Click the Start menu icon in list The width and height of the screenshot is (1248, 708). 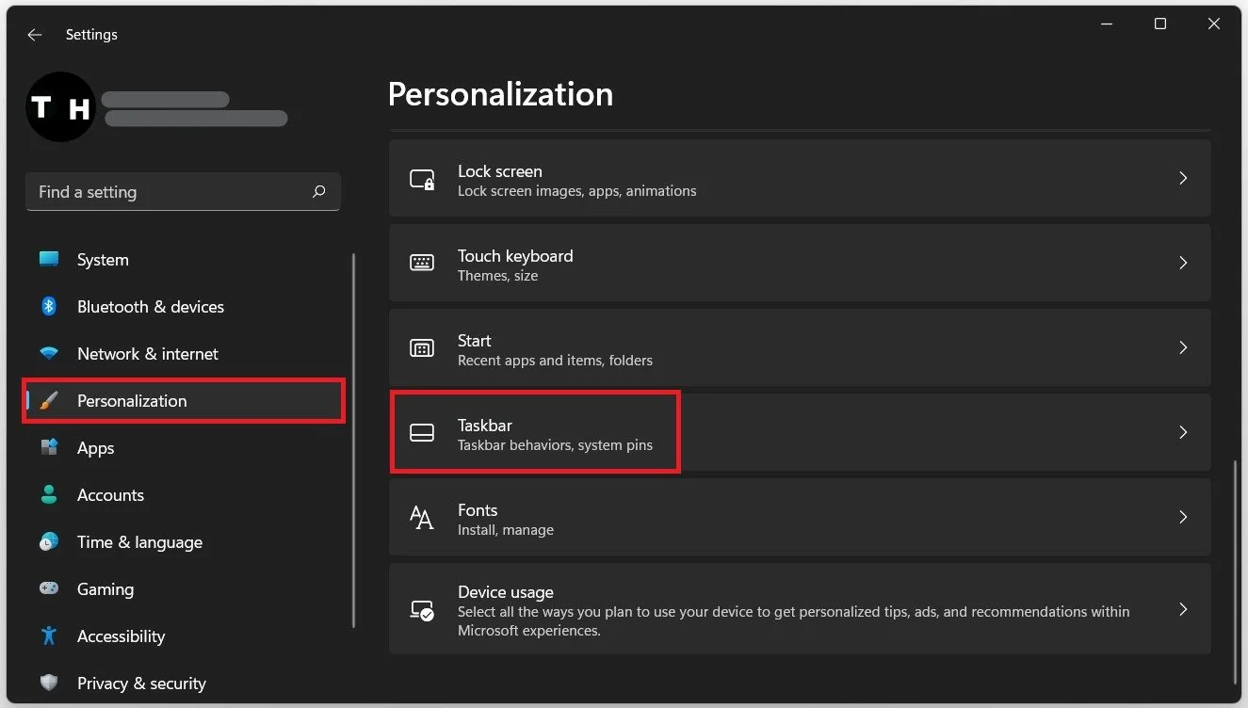(x=422, y=348)
